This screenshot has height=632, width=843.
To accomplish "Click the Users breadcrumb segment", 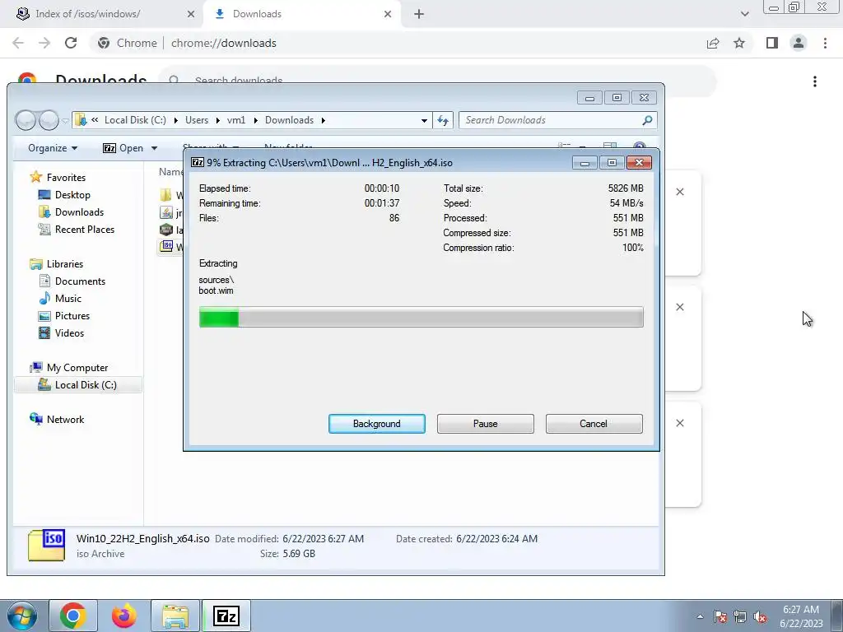I will pos(197,120).
